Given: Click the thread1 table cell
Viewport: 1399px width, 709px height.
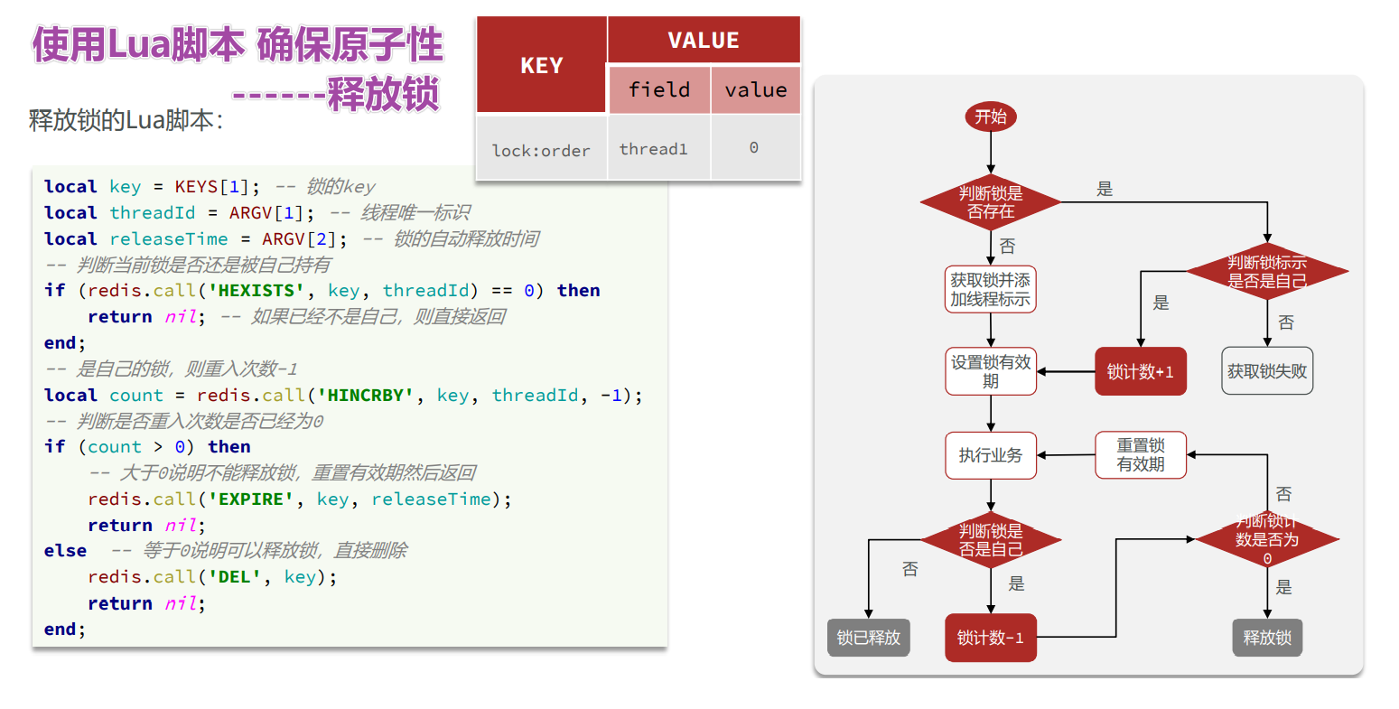Looking at the screenshot, I should (659, 149).
